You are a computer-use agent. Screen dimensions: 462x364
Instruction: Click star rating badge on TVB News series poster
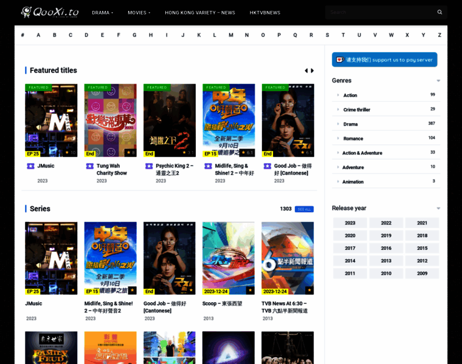coord(309,291)
